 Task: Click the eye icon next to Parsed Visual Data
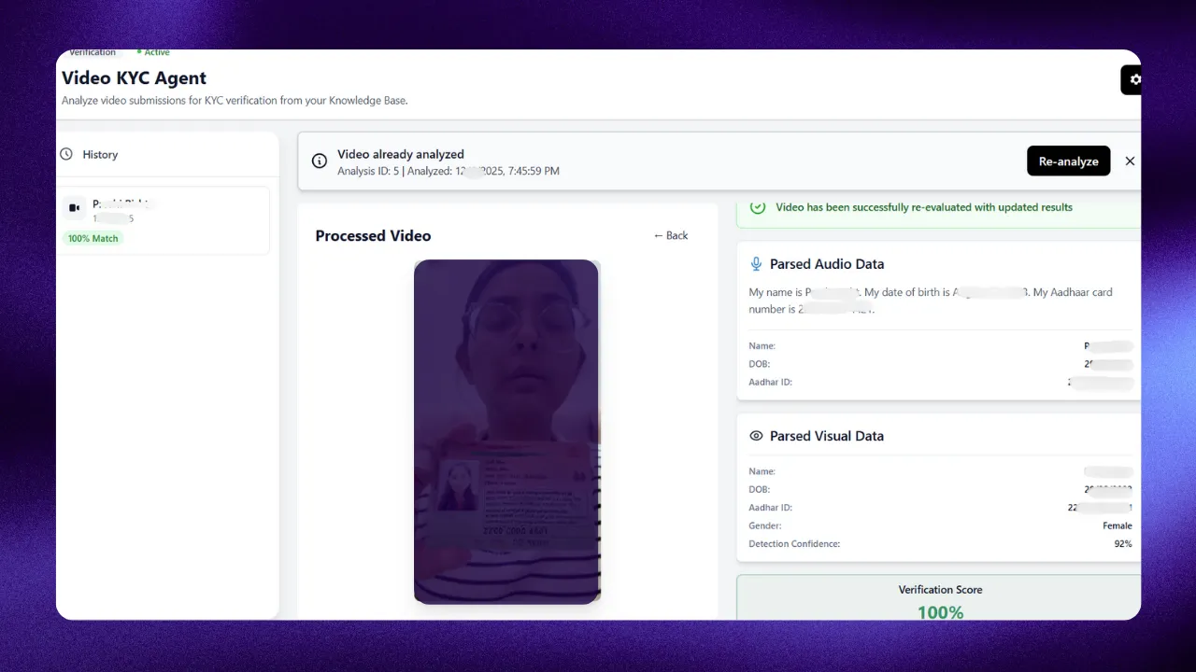[x=755, y=435]
